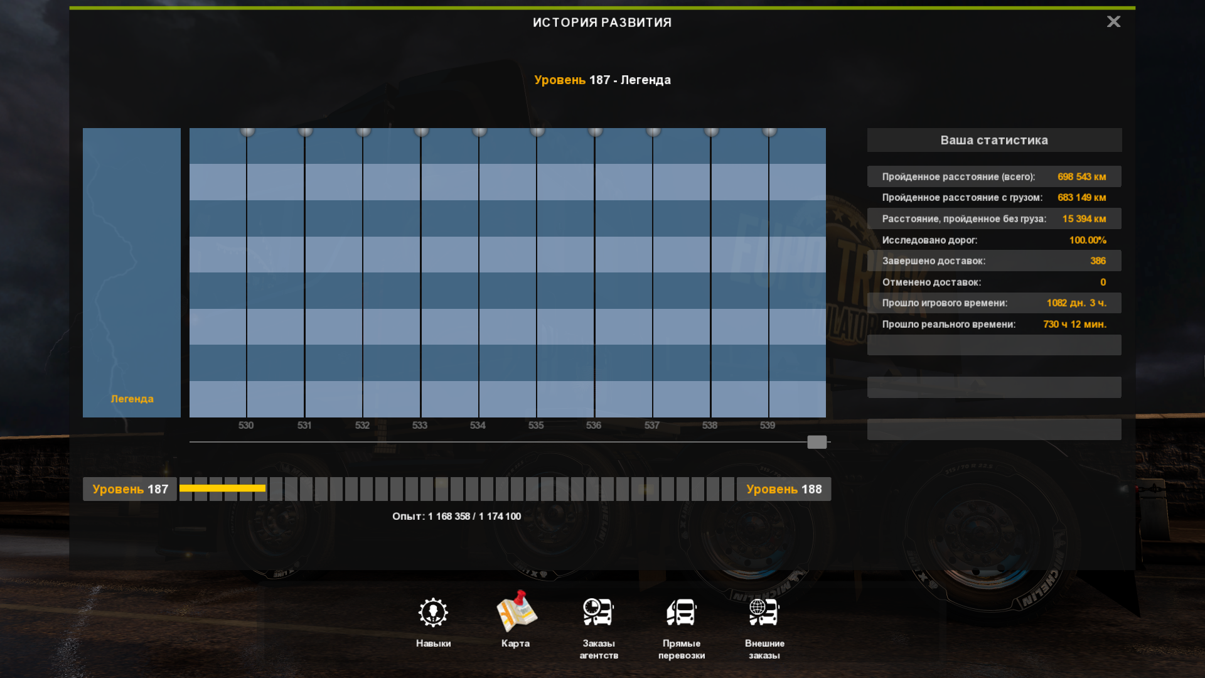This screenshot has width=1205, height=678.
Task: Select the timeline pin above 535
Action: pos(537,131)
